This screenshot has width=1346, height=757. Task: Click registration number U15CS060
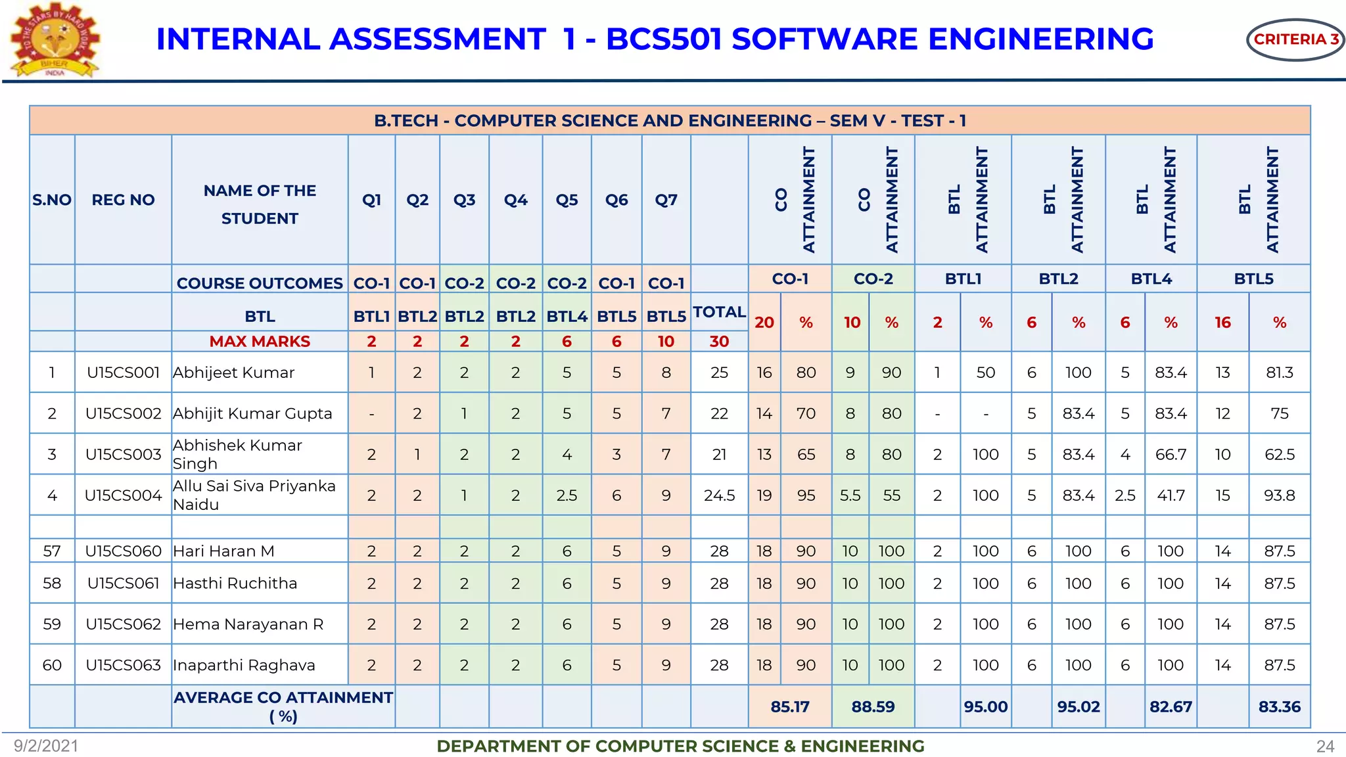[x=123, y=551]
